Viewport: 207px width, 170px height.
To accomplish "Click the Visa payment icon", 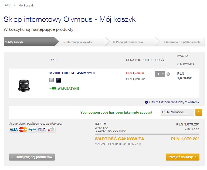I will pos(13,130).
